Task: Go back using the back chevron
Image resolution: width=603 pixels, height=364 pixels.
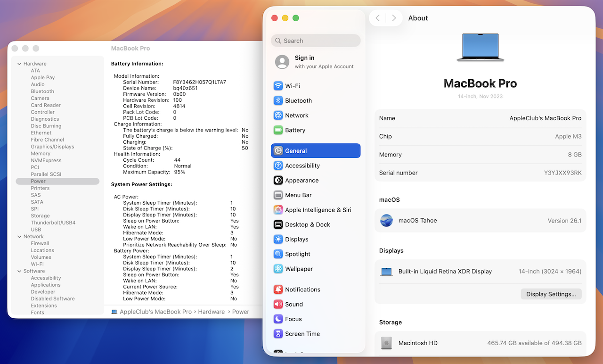Action: coord(377,18)
